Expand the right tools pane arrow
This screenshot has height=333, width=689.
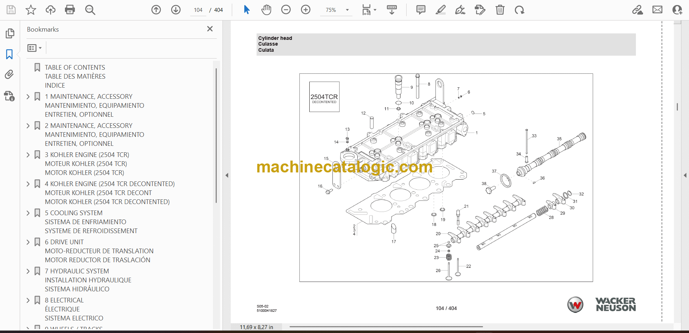[x=685, y=175]
